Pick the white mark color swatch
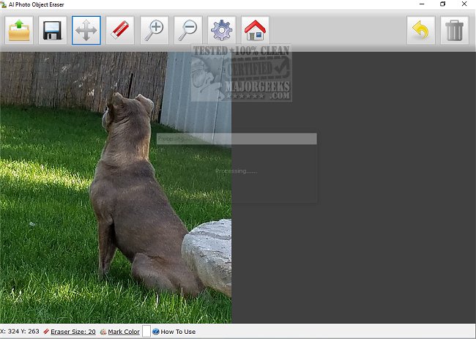476x339 pixels. [146, 331]
